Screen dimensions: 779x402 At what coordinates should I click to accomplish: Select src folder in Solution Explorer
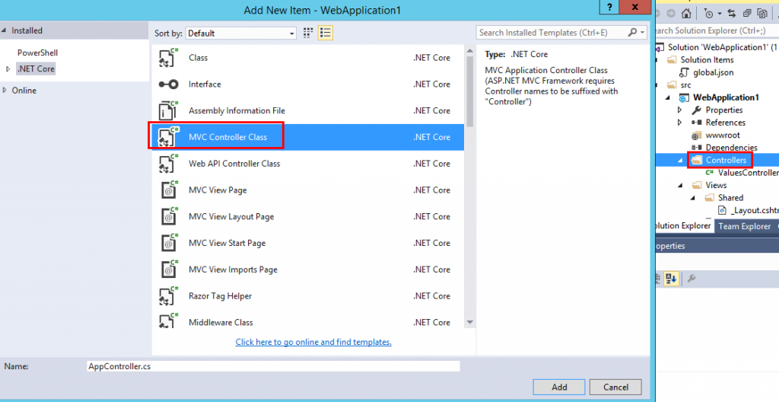pyautogui.click(x=685, y=85)
